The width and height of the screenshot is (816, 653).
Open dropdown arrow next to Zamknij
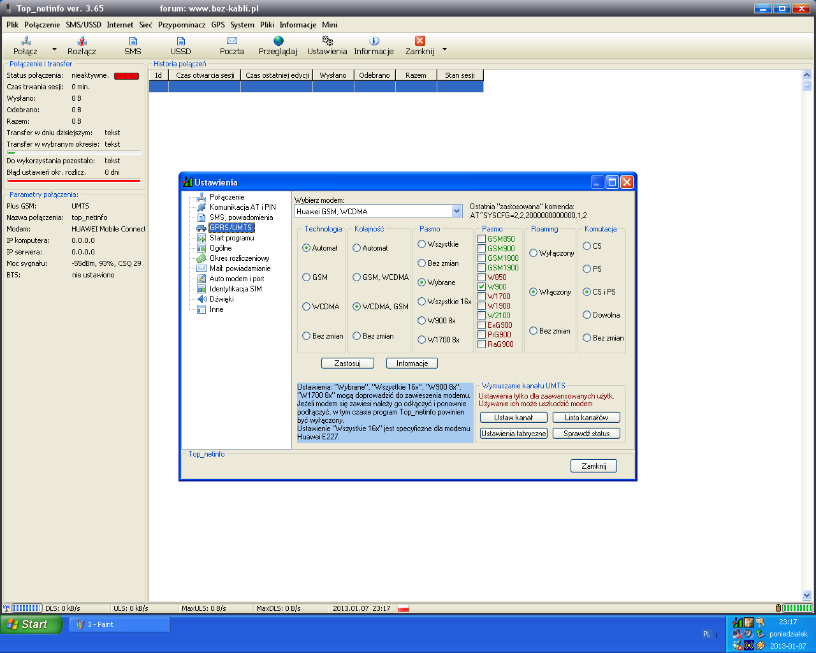click(444, 49)
